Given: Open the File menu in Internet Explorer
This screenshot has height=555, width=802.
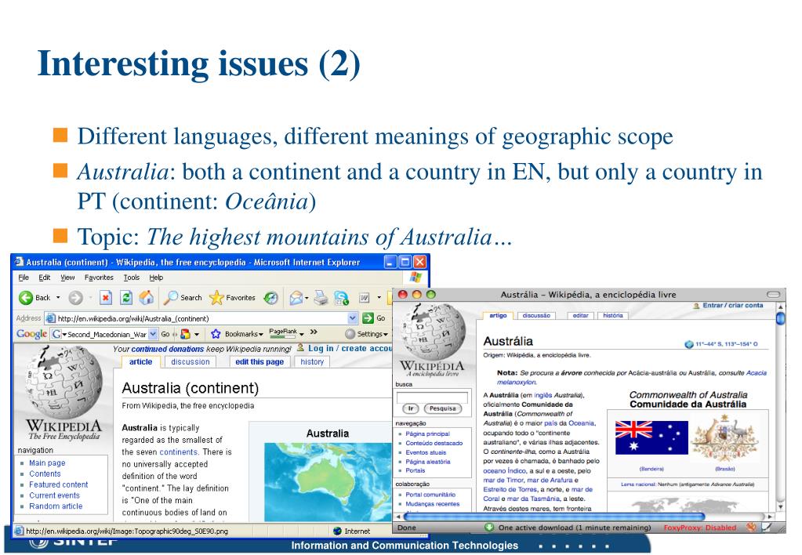Looking at the screenshot, I should pos(24,277).
